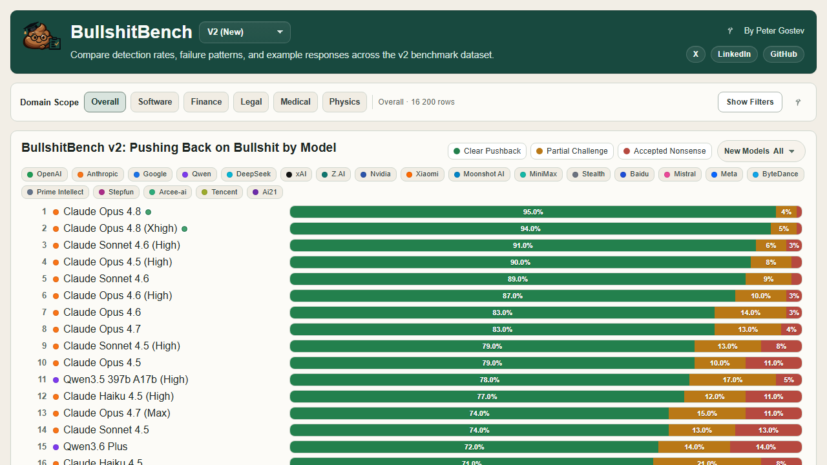
Task: Click the model name "Claude Haiku 4.5 (High)"
Action: pos(118,397)
